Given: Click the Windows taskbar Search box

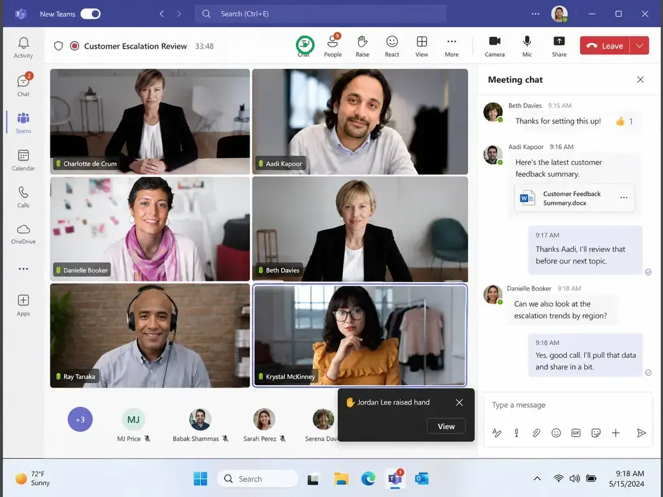Looking at the screenshot, I should (x=258, y=479).
